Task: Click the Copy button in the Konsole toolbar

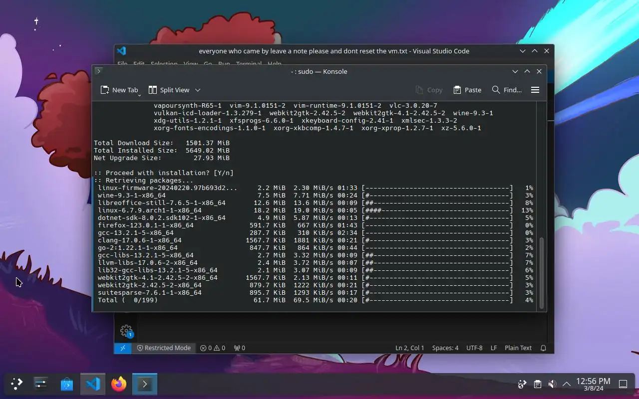Action: coord(429,90)
